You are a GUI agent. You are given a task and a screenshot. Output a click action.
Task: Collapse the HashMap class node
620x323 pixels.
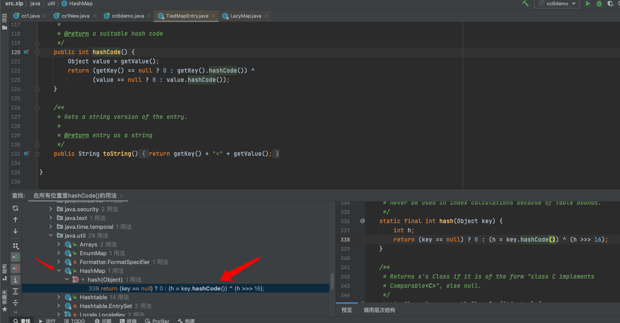(59, 271)
